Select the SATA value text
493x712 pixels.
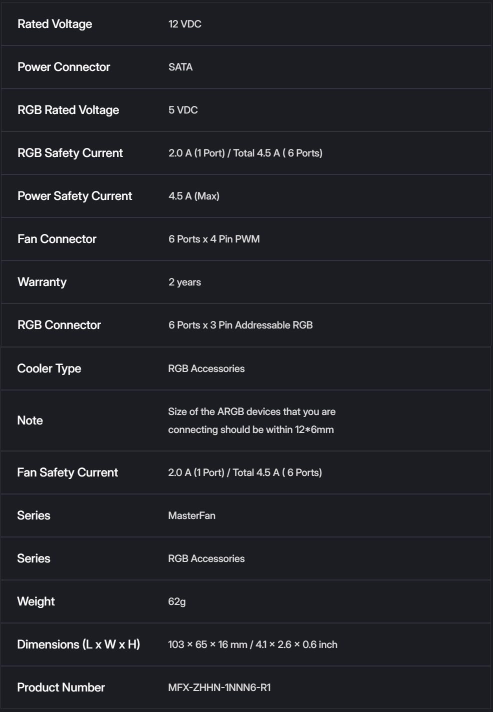(x=180, y=67)
